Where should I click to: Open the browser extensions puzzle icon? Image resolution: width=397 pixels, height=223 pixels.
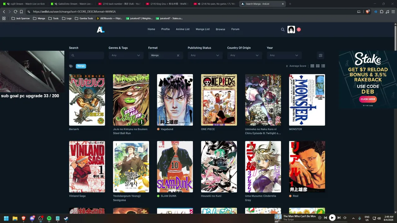(381, 11)
